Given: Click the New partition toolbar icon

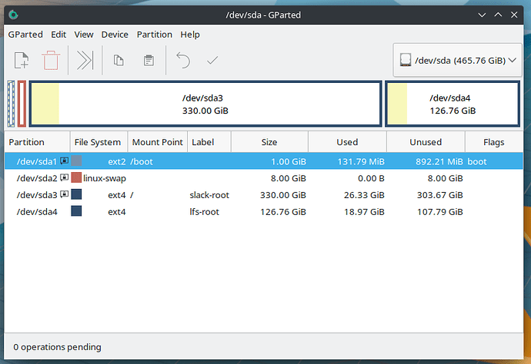Looking at the screenshot, I should (22, 61).
